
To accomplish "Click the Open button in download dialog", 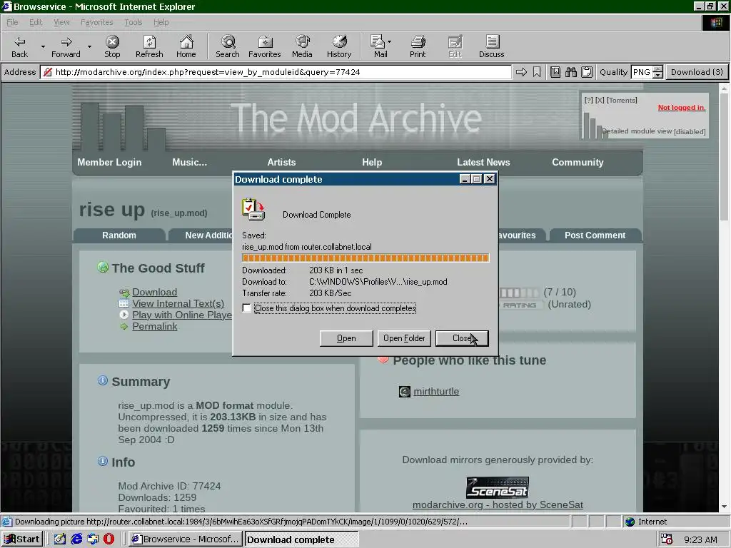I will point(346,338).
